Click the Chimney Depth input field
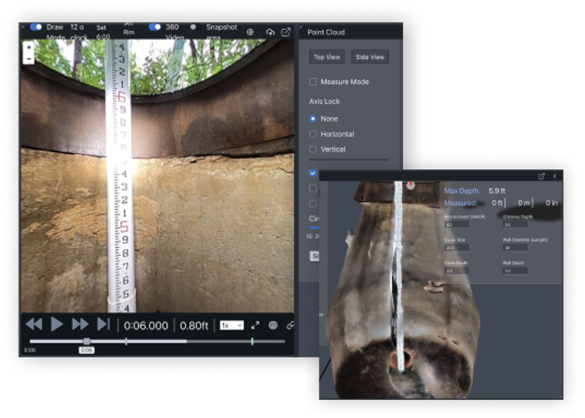585x418 pixels. tap(515, 225)
